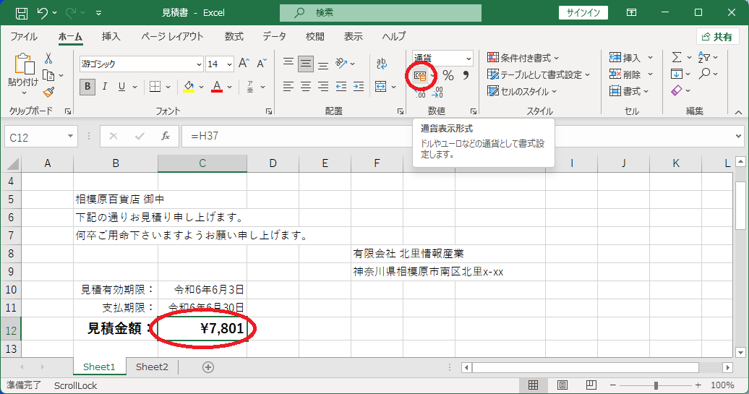The width and height of the screenshot is (749, 394).
Task: Increase font size with the large A
Action: (x=244, y=64)
